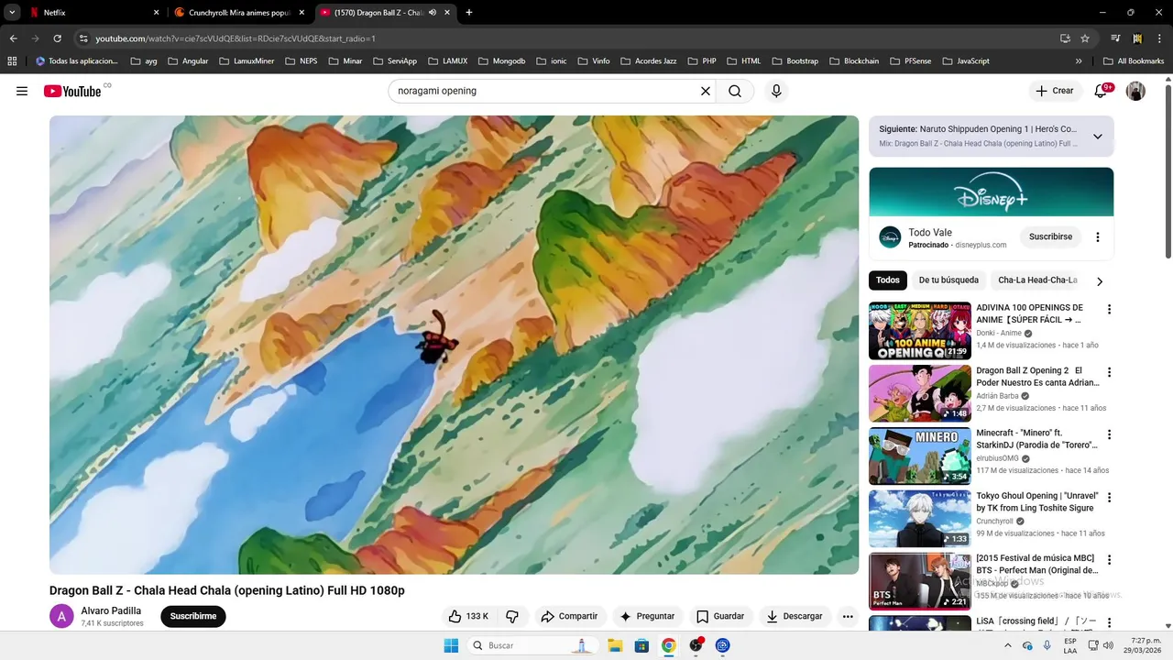Open the Alvaro Padilla channel name
This screenshot has height=660, width=1173.
(x=111, y=610)
